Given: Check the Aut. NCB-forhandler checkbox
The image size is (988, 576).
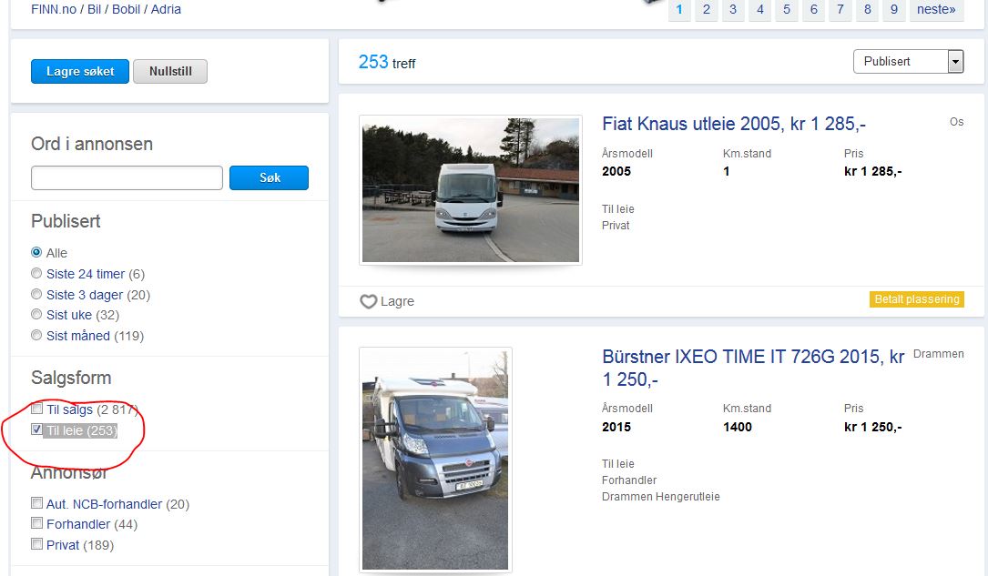Looking at the screenshot, I should tap(37, 503).
